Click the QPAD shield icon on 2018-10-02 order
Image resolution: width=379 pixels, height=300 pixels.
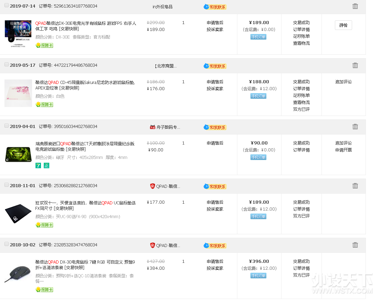point(153,245)
